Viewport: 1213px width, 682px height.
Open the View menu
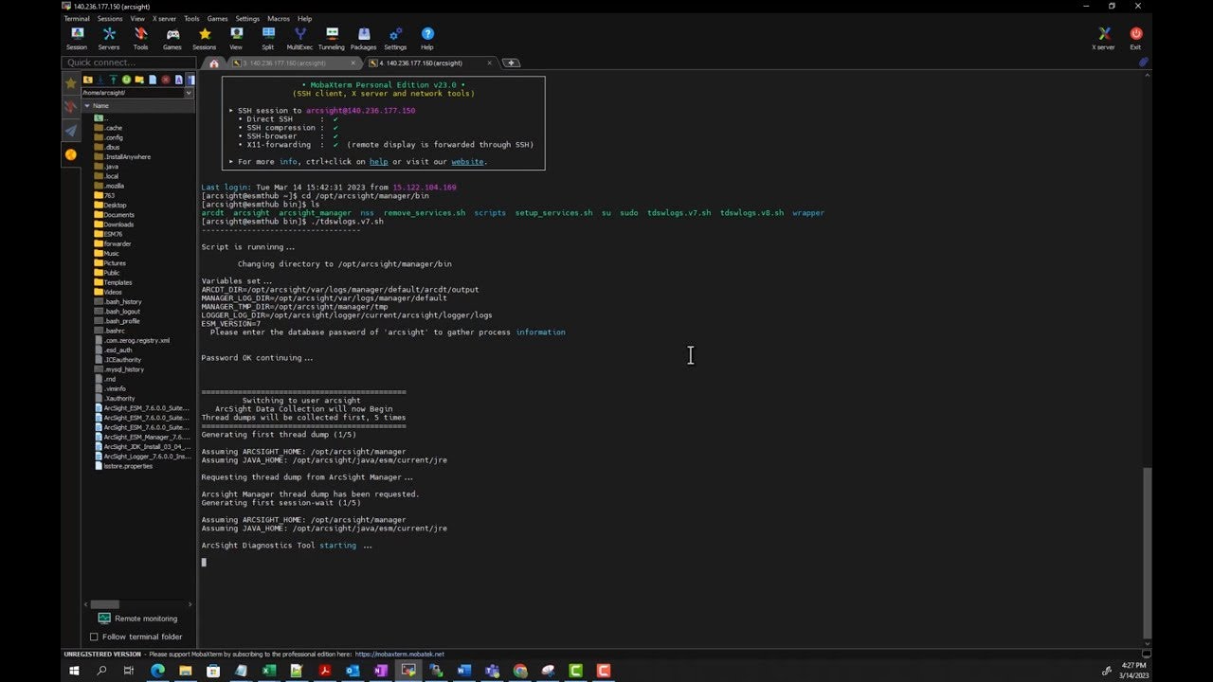(x=138, y=18)
